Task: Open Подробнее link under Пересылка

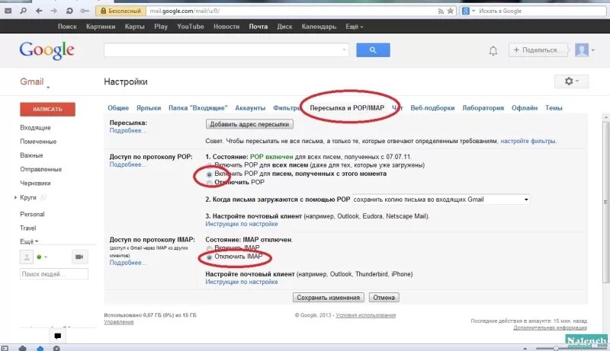Action: [x=127, y=130]
